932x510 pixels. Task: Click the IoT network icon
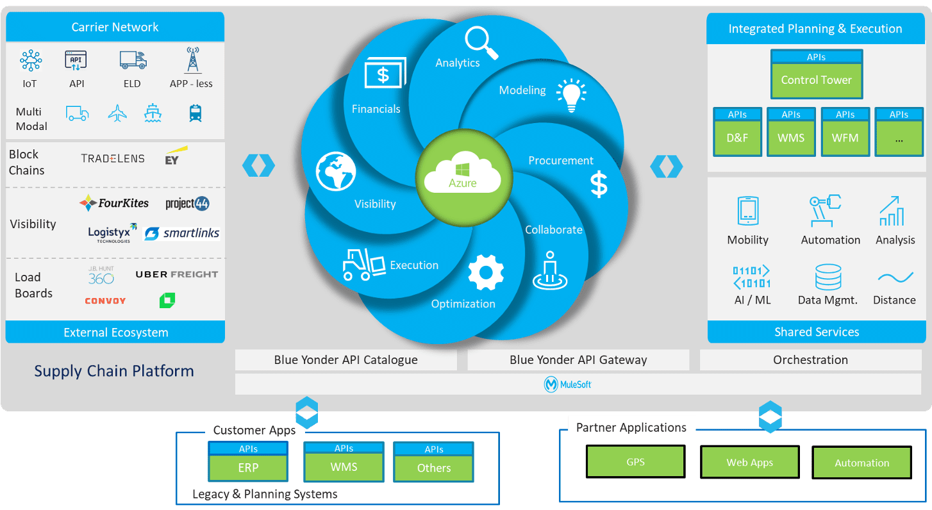click(x=30, y=61)
